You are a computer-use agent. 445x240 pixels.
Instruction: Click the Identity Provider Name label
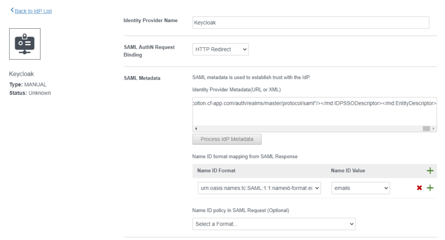click(x=150, y=20)
